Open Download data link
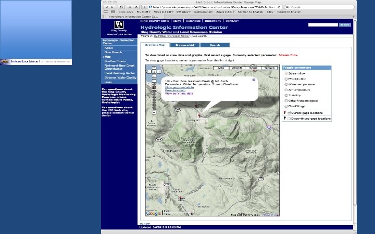The height and width of the screenshot is (234, 375). click(175, 90)
